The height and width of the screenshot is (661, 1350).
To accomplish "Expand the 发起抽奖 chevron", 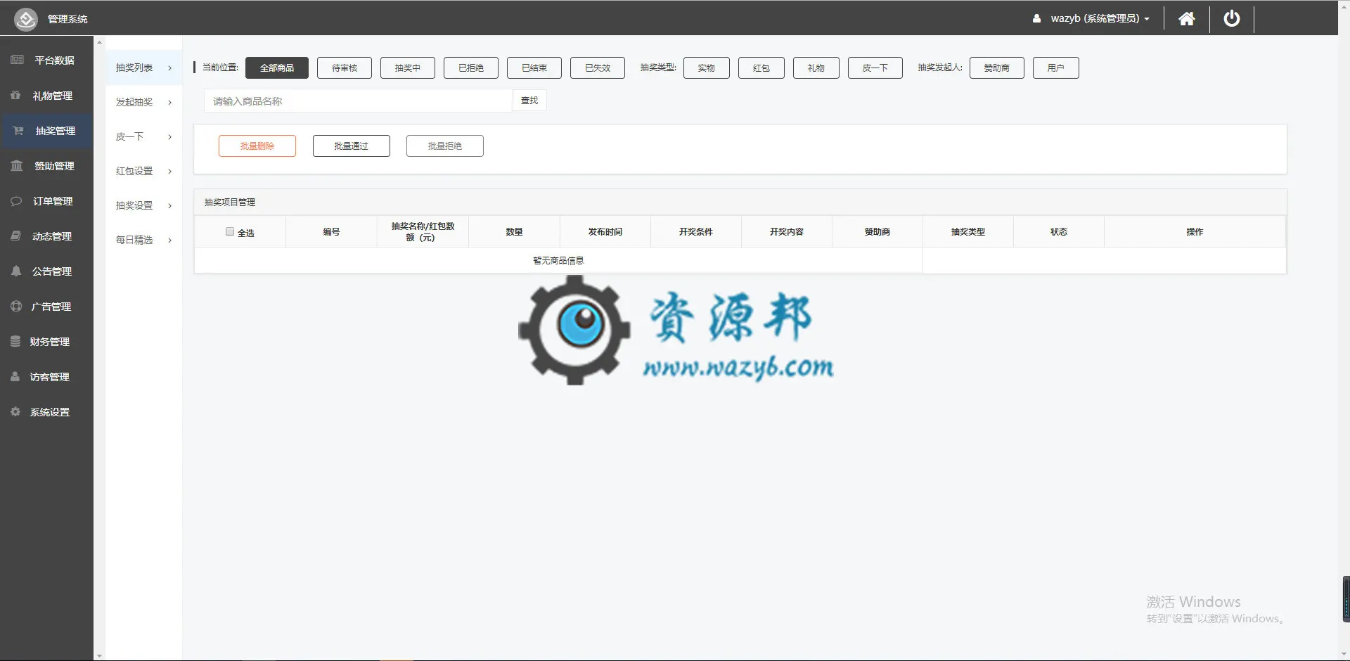I will pyautogui.click(x=169, y=103).
